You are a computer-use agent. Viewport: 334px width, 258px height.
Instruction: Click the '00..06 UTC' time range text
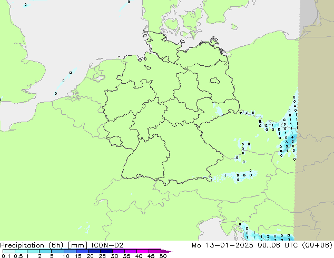click(278, 245)
